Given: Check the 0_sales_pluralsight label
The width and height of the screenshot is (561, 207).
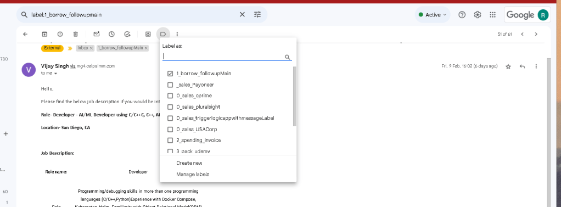Looking at the screenshot, I should (x=170, y=107).
